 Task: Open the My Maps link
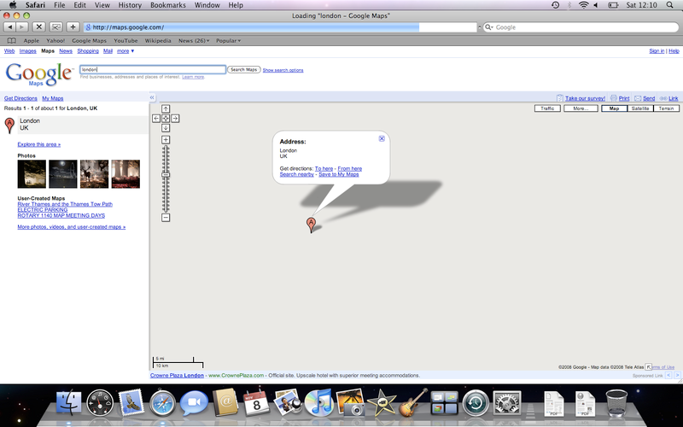click(x=53, y=98)
